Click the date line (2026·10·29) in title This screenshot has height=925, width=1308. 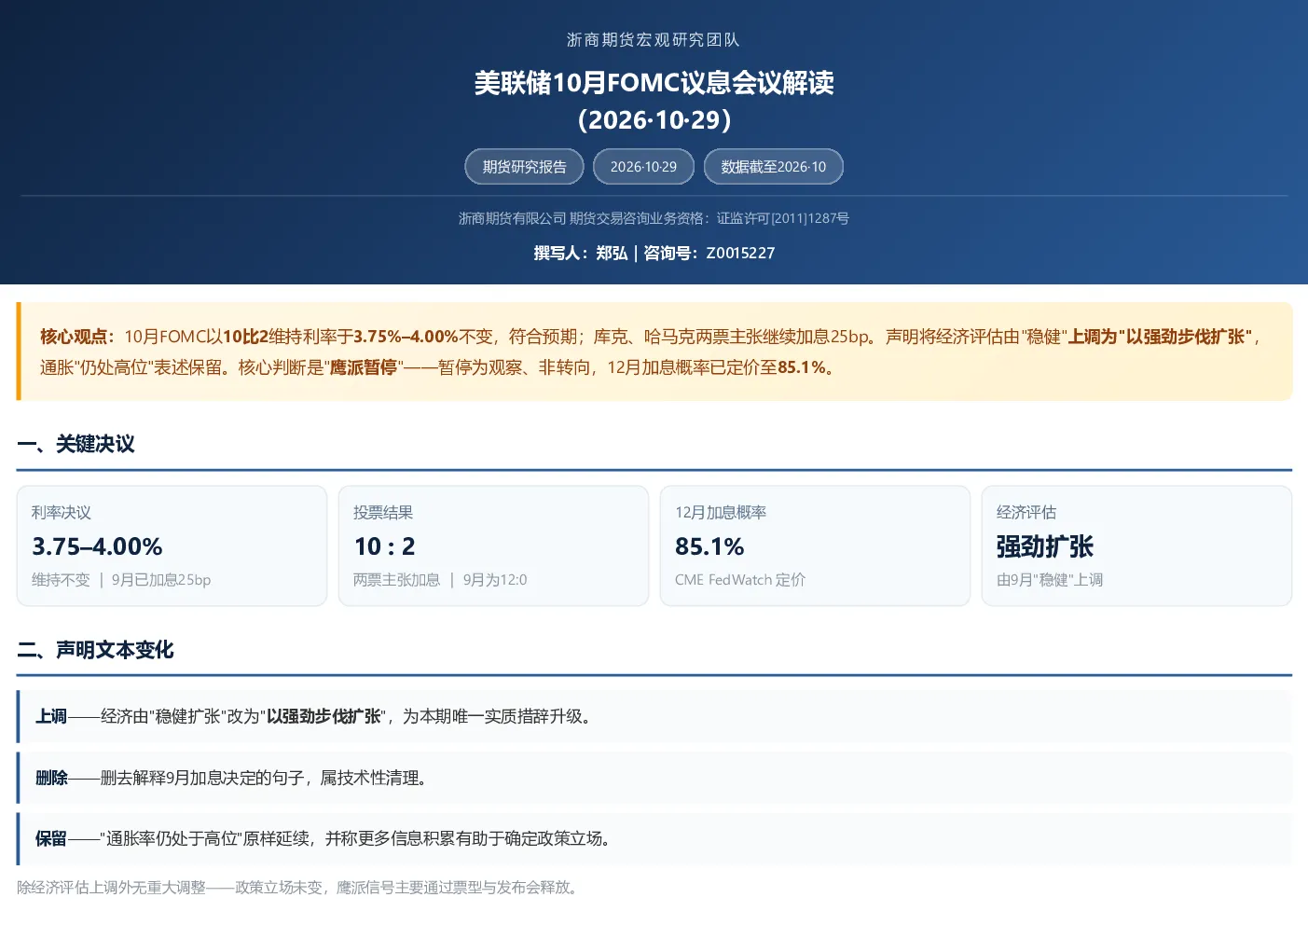click(x=654, y=120)
